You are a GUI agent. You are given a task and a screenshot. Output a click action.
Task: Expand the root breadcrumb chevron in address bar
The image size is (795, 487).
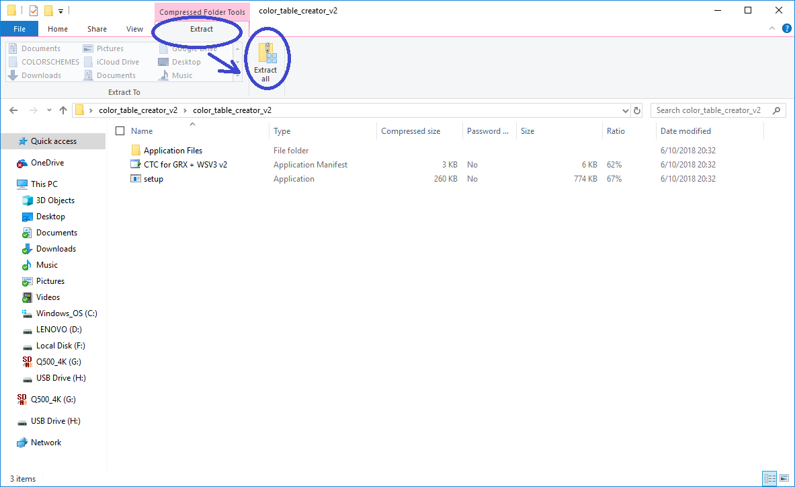coord(91,110)
